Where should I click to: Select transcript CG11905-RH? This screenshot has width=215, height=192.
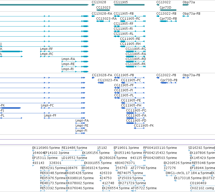[130, 44]
